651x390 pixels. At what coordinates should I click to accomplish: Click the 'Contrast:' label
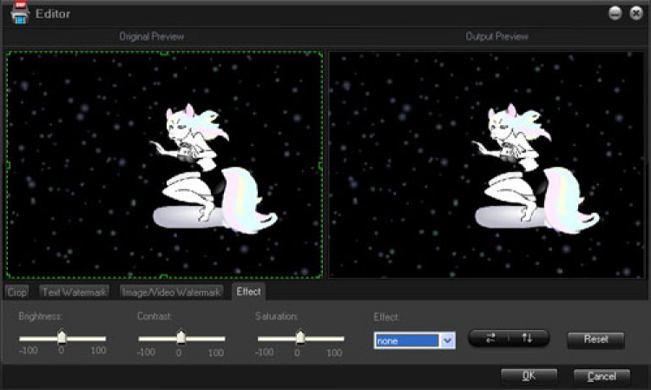(x=155, y=316)
